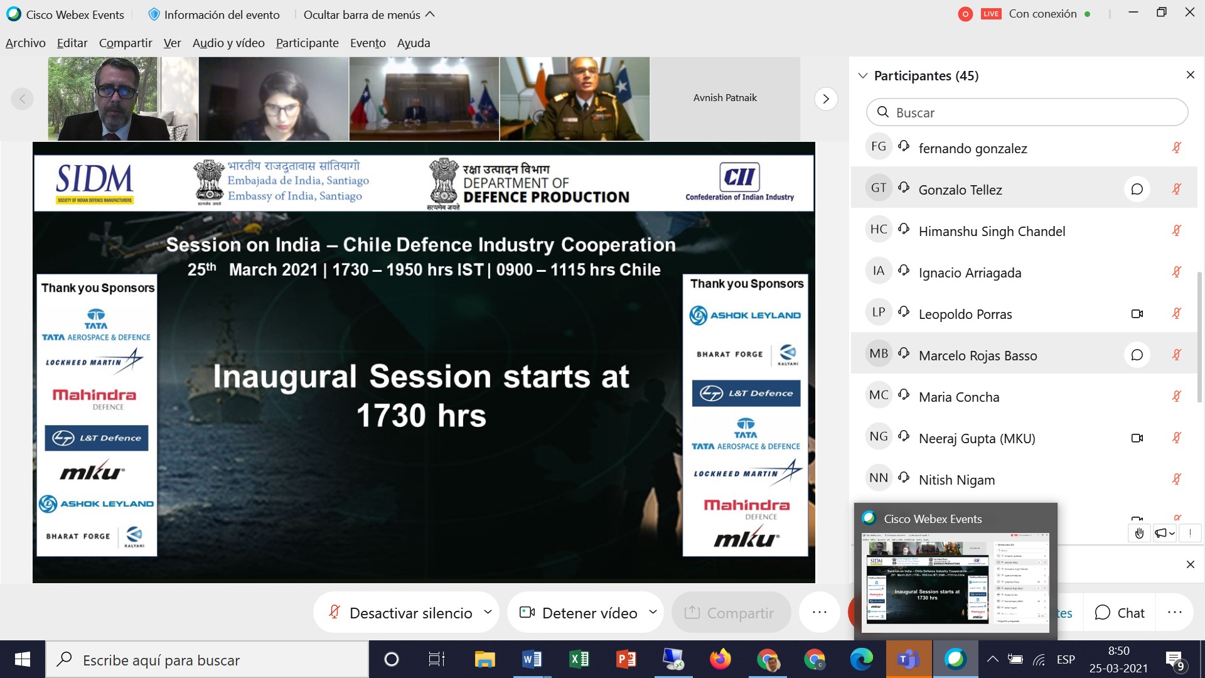Open more panel options beside Chat
The height and width of the screenshot is (678, 1205).
point(1175,612)
